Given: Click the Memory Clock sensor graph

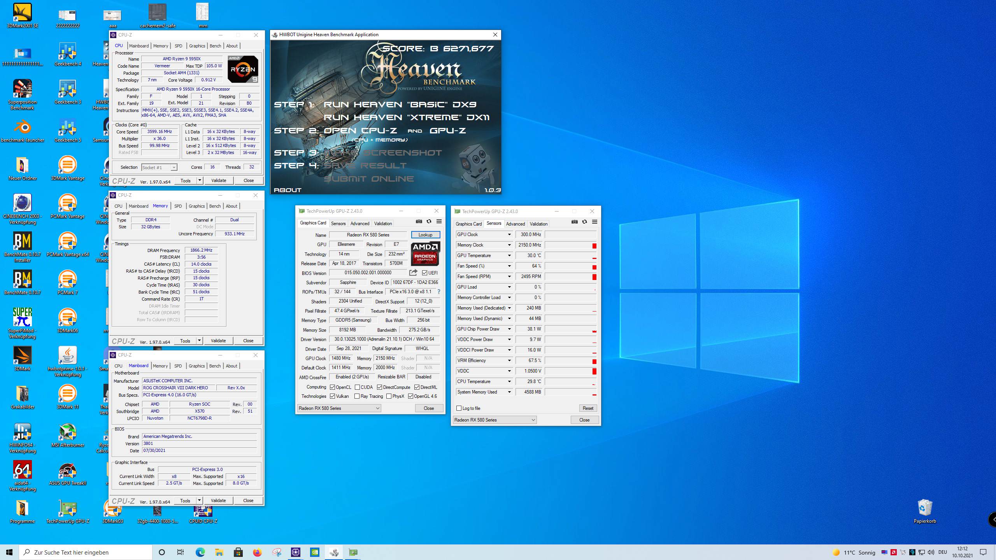Looking at the screenshot, I should (570, 245).
